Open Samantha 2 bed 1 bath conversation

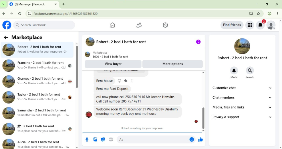(37, 113)
